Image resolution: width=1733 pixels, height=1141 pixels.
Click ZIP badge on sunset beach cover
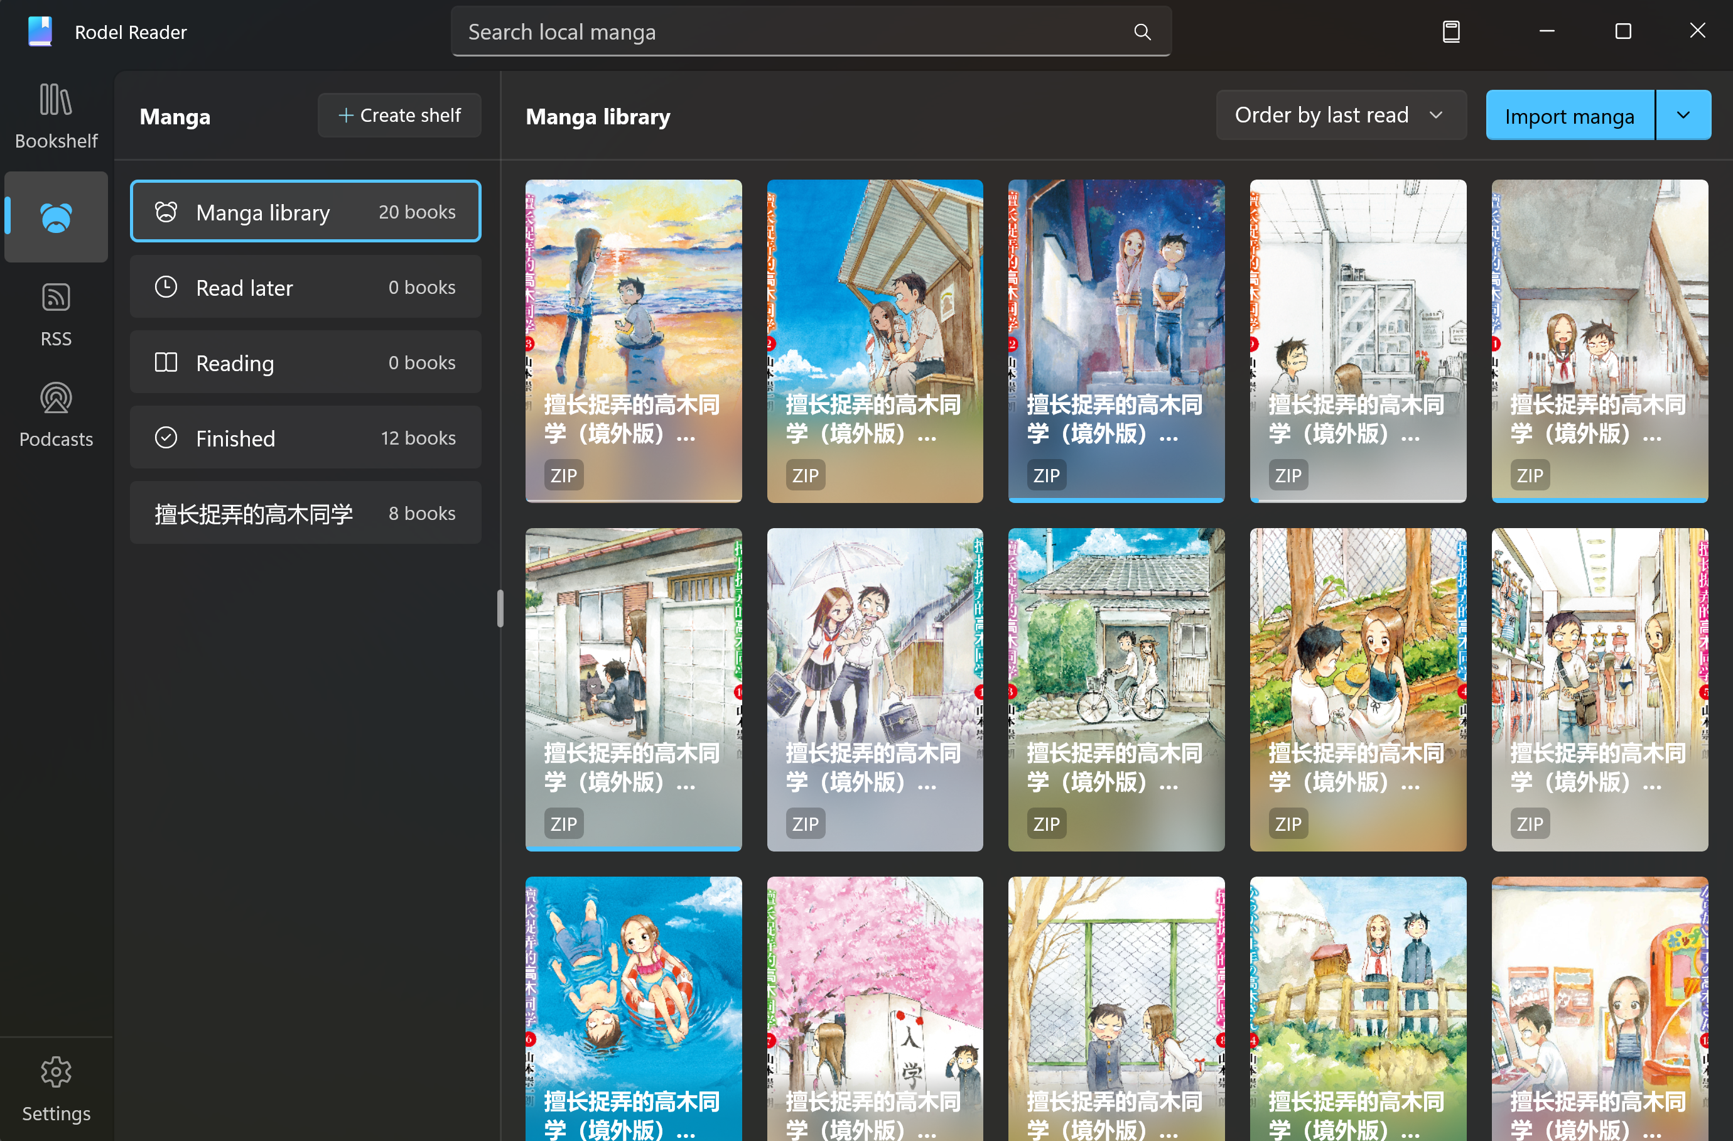[x=564, y=475]
